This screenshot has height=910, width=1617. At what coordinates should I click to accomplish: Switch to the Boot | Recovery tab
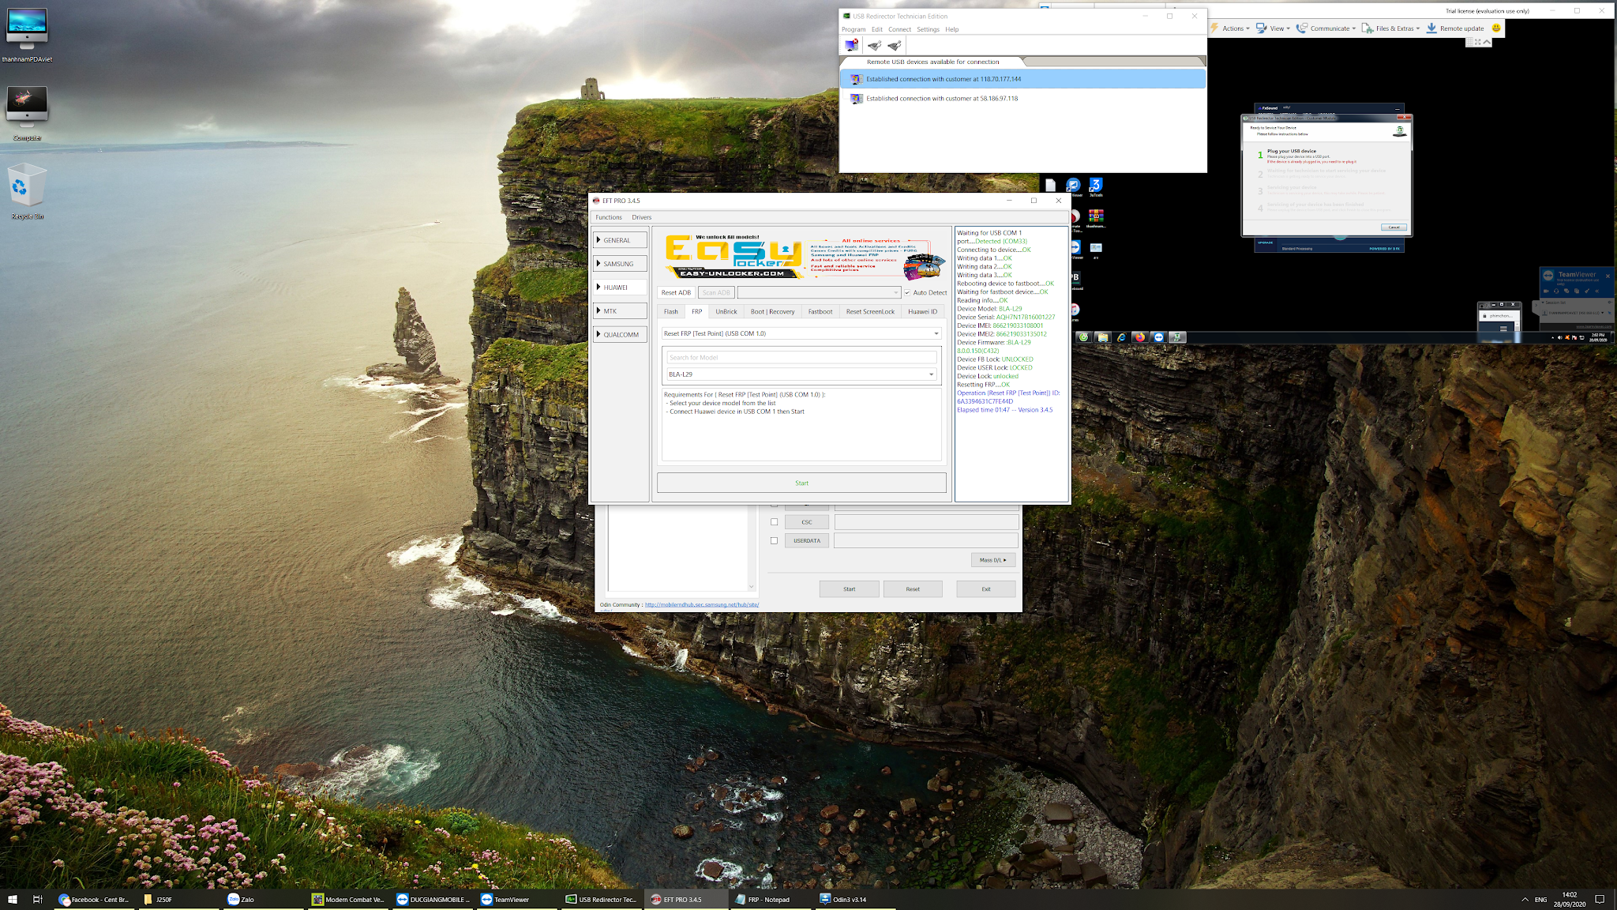coord(772,311)
